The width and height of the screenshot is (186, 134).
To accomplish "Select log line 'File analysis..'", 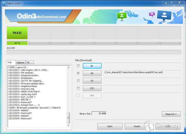I will (22, 73).
